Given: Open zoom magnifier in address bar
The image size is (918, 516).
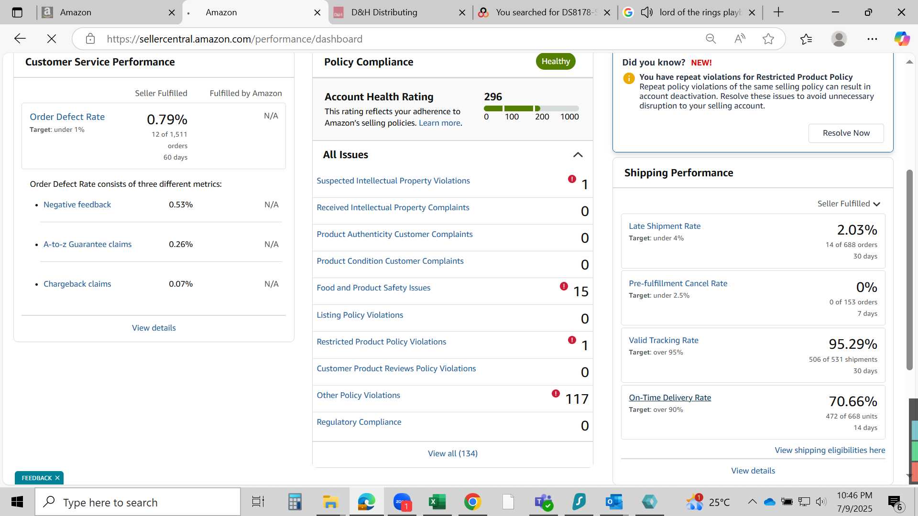Looking at the screenshot, I should tap(711, 39).
